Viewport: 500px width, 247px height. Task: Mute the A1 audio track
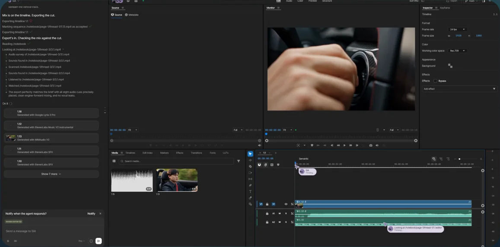tap(280, 214)
